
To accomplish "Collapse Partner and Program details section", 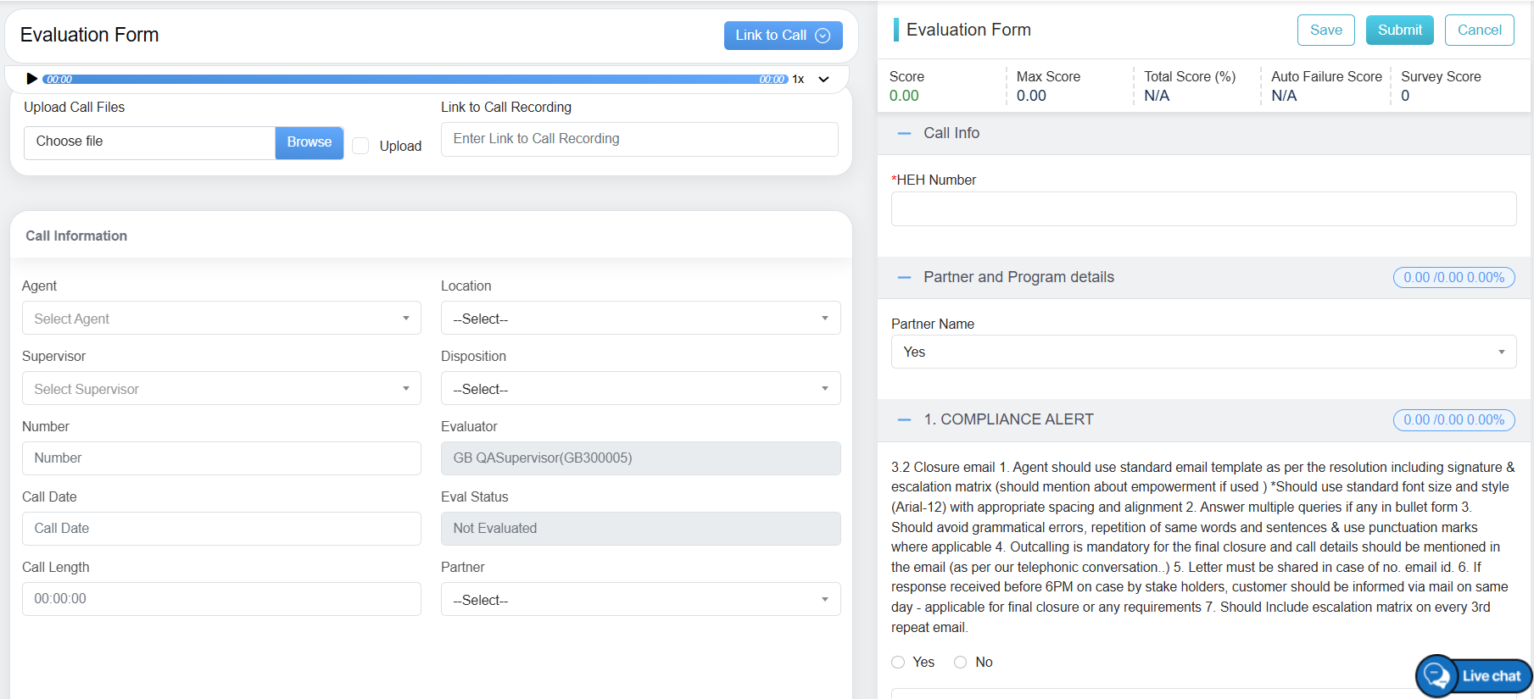I will pos(904,278).
